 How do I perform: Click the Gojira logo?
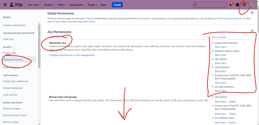pyautogui.click(x=16, y=5)
